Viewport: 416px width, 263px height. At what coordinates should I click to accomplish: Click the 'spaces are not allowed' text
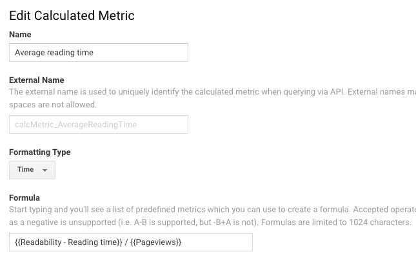tap(53, 105)
